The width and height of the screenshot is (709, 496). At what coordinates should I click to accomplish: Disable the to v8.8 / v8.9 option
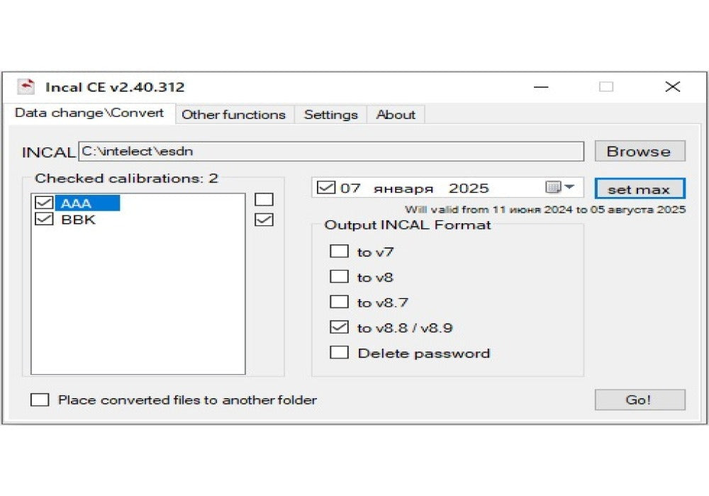click(x=340, y=327)
